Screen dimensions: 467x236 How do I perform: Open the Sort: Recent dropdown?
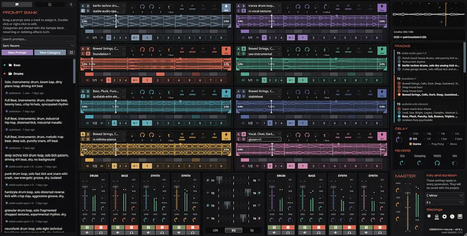pyautogui.click(x=38, y=46)
